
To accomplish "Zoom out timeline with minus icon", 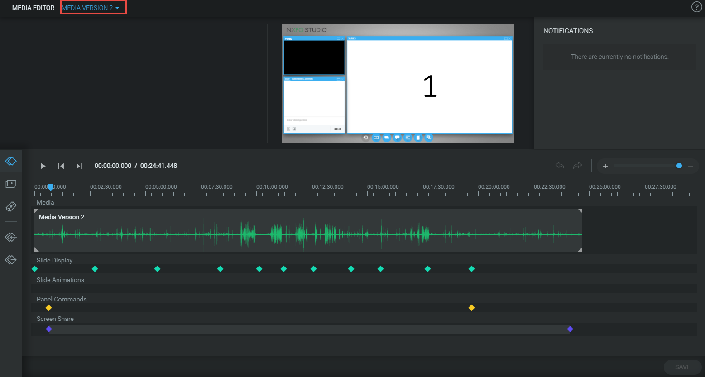I will point(691,166).
